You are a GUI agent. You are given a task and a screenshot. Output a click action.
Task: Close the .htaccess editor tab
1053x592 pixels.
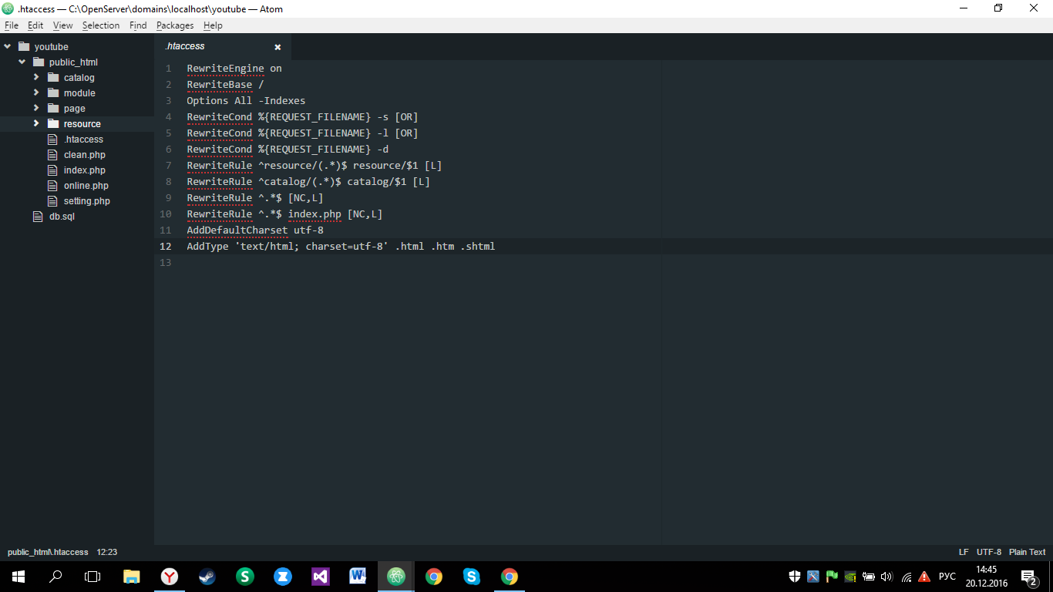click(278, 47)
